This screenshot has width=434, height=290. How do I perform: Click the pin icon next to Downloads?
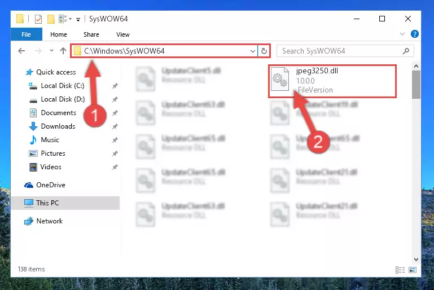pyautogui.click(x=115, y=127)
